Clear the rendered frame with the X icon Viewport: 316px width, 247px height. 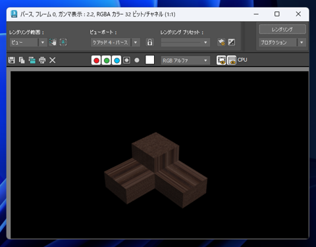[x=52, y=60]
